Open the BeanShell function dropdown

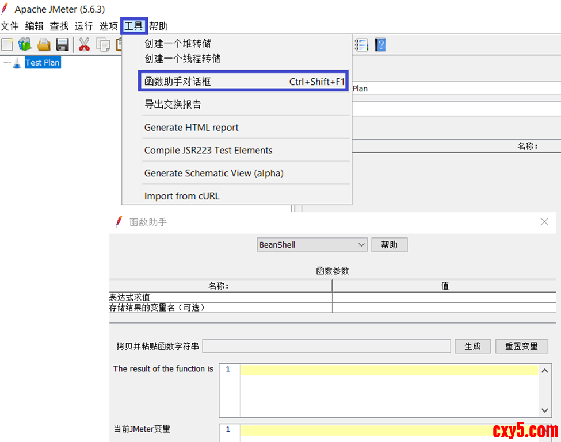click(x=312, y=245)
